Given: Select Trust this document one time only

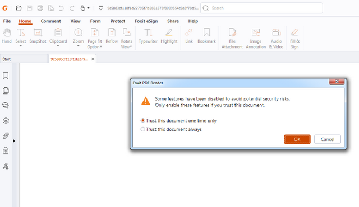Looking at the screenshot, I should point(178,120).
